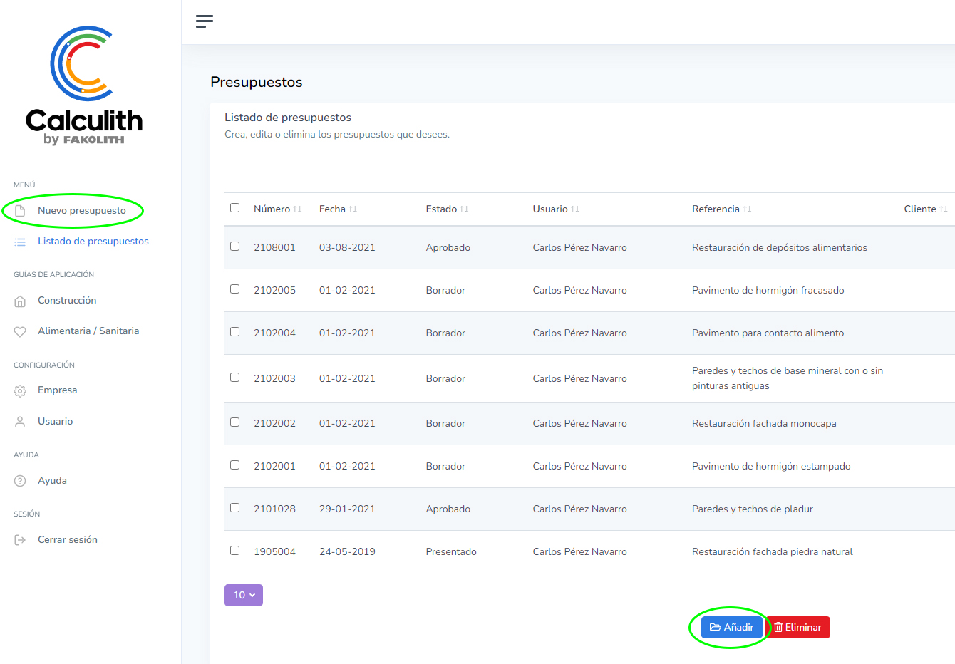This screenshot has width=955, height=664.
Task: Select the checkbox for row 1905004
Action: pyautogui.click(x=234, y=551)
